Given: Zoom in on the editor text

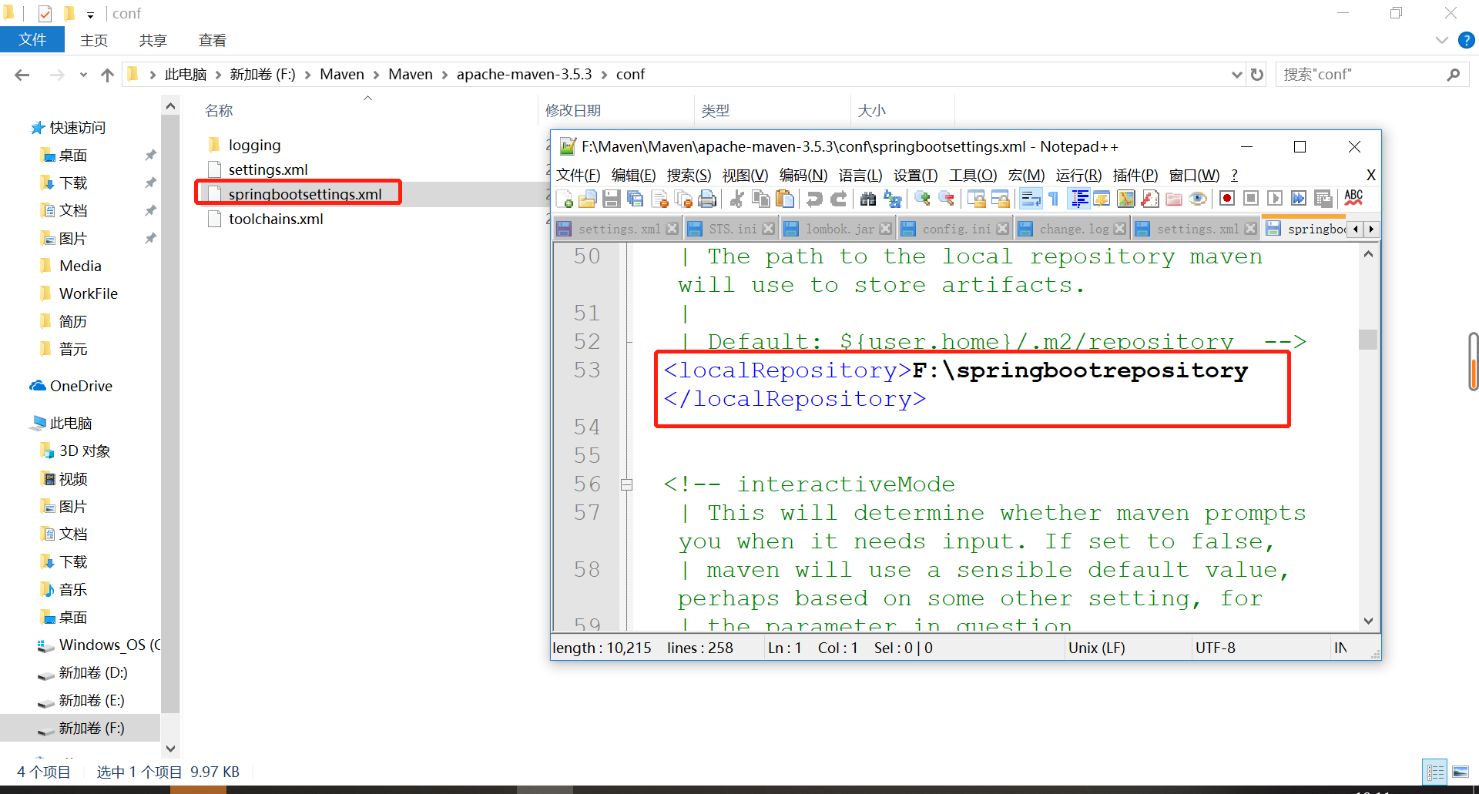Looking at the screenshot, I should pos(922,199).
